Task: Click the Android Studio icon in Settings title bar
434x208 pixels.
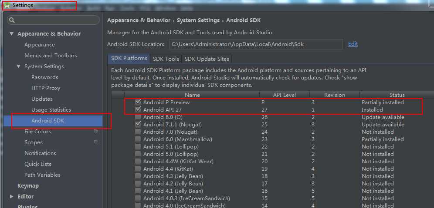Action: tap(7, 5)
